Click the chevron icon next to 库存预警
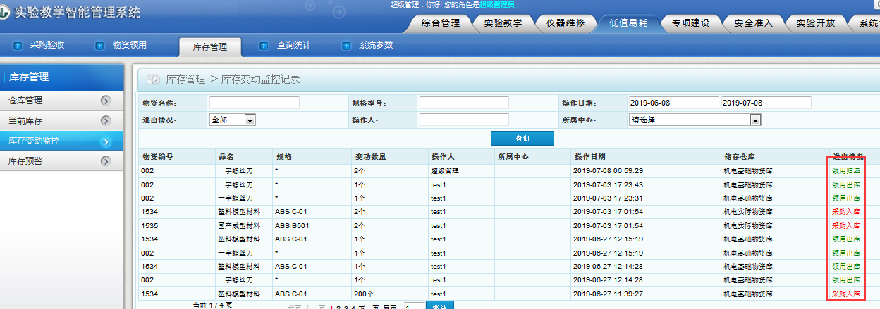Screen dimensions: 880x309 [x=106, y=161]
